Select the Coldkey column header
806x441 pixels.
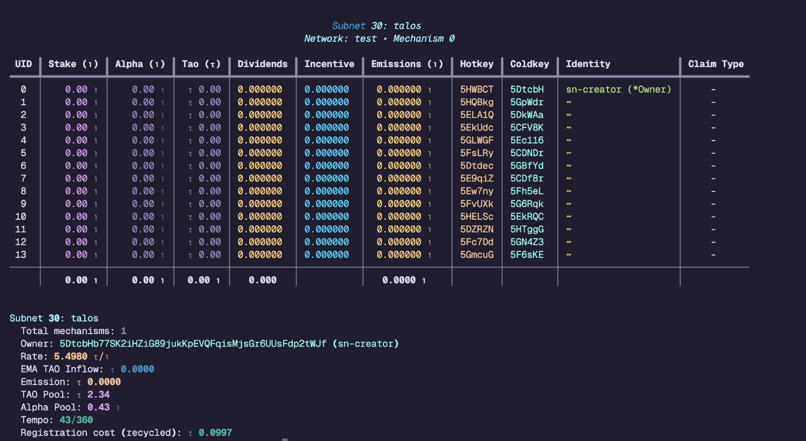pos(529,64)
